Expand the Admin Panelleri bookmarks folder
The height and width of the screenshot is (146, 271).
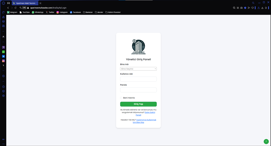click(113, 12)
